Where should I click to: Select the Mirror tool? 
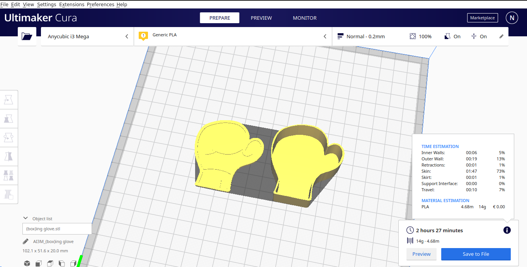click(x=9, y=156)
